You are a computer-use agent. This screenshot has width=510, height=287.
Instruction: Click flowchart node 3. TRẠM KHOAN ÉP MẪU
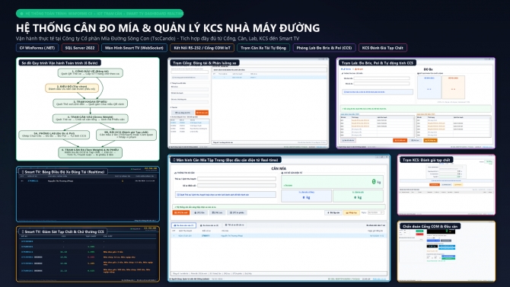pos(90,103)
